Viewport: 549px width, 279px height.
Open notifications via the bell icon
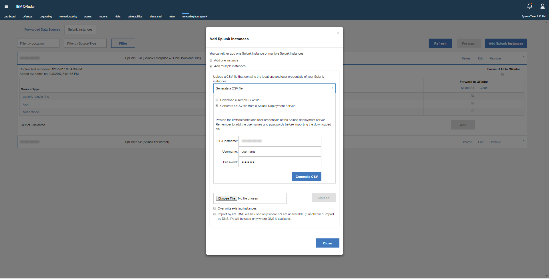(529, 6)
